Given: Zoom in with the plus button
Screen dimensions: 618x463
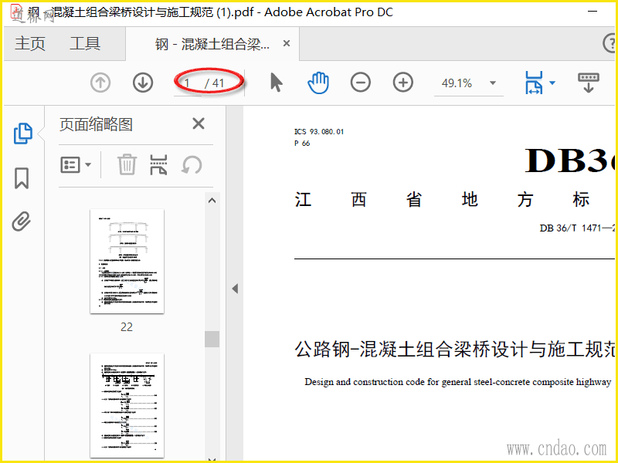Looking at the screenshot, I should click(402, 83).
